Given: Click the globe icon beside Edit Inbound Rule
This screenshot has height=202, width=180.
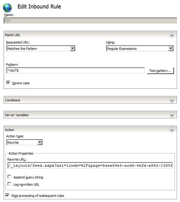Looking at the screenshot, I should click(x=7, y=8).
